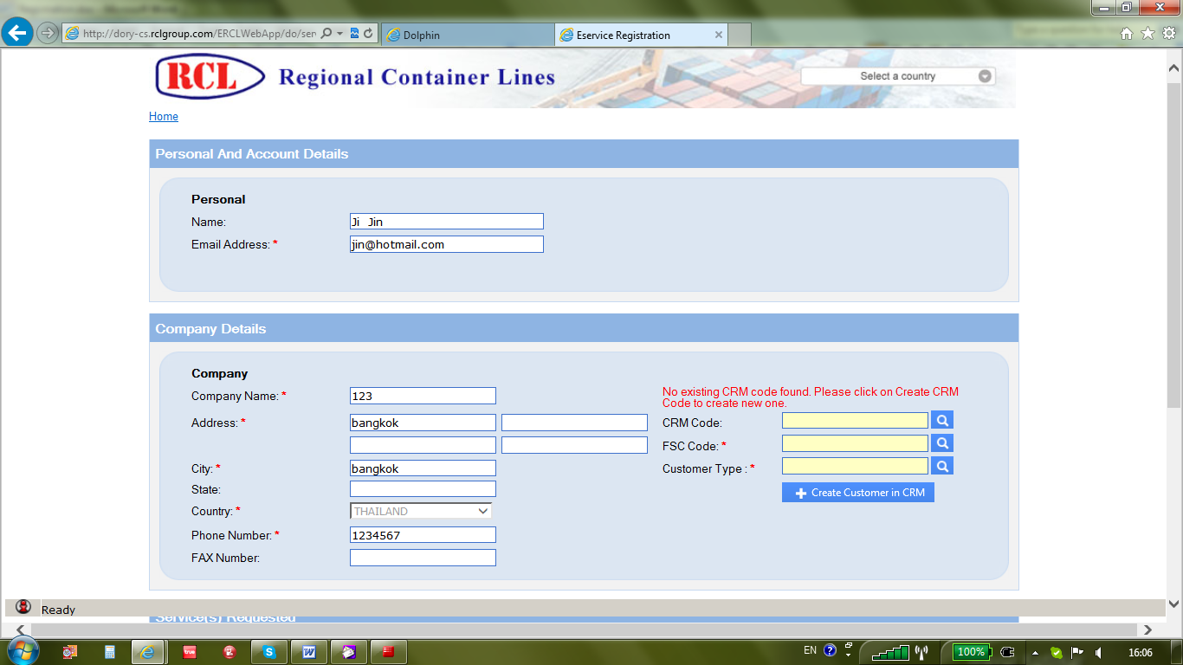Close Eservice Registration tab

[718, 35]
